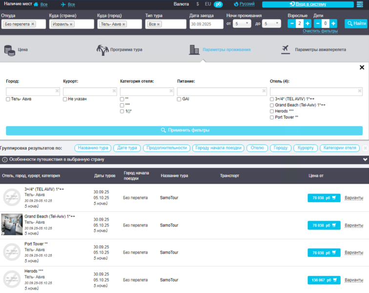The height and width of the screenshot is (293, 369).
Task: Remove the Израиль country tag
Action: coord(71,24)
